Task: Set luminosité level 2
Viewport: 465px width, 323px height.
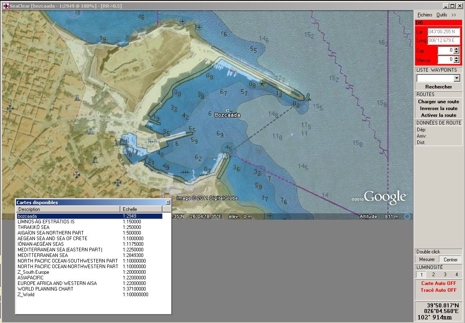Action: 433,275
